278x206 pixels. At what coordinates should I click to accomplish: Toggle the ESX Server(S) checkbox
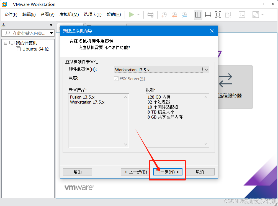(116, 79)
